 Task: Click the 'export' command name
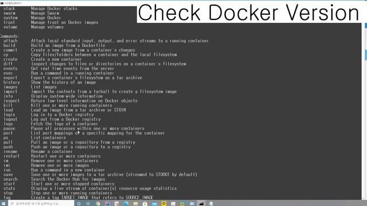[x=10, y=78]
